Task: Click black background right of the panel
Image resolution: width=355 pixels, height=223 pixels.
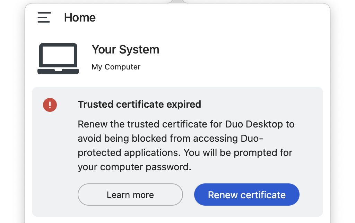Action: pyautogui.click(x=343, y=111)
